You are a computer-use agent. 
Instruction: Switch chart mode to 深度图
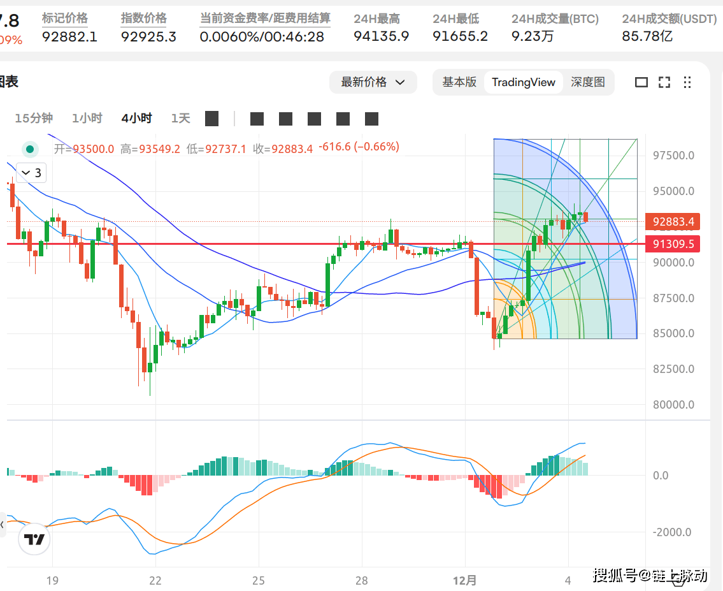click(x=588, y=82)
